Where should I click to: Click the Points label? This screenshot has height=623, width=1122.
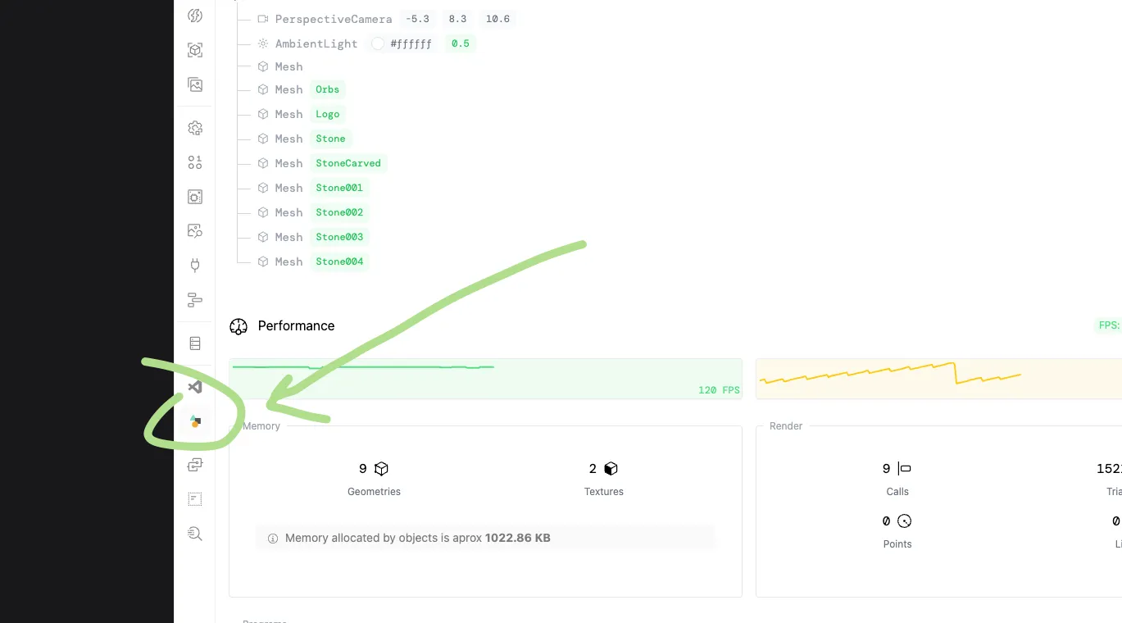point(897,544)
